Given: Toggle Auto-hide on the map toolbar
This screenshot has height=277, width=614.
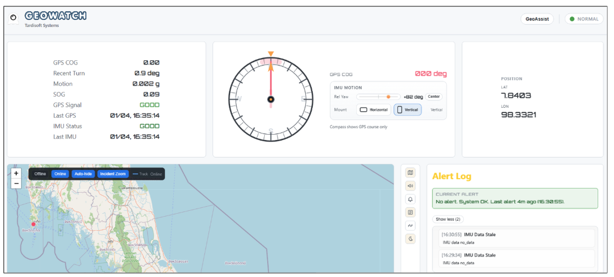Looking at the screenshot, I should [83, 174].
